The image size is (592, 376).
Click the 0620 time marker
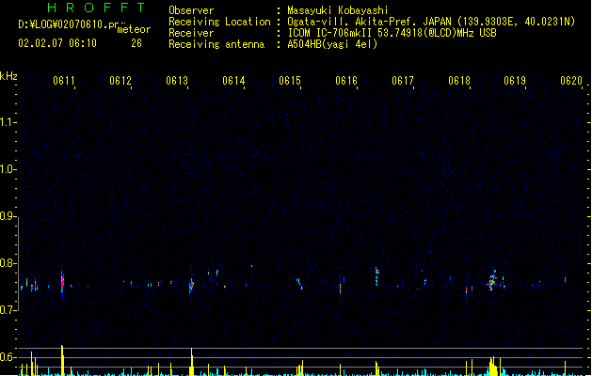coord(571,81)
